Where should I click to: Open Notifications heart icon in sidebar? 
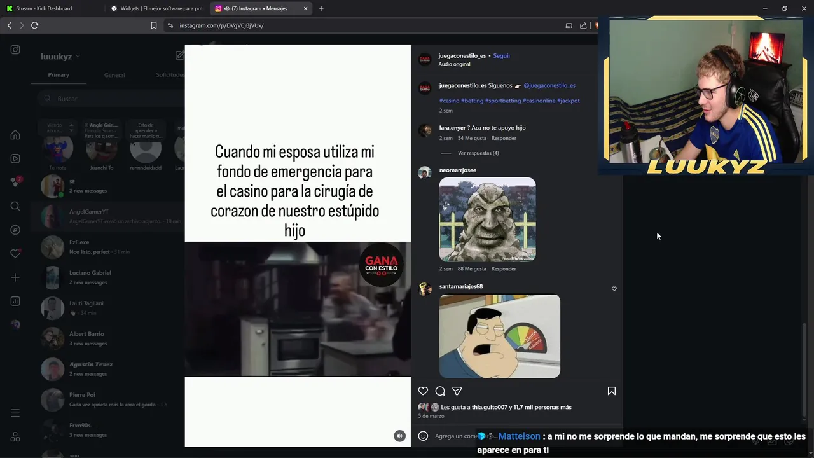[x=15, y=253]
